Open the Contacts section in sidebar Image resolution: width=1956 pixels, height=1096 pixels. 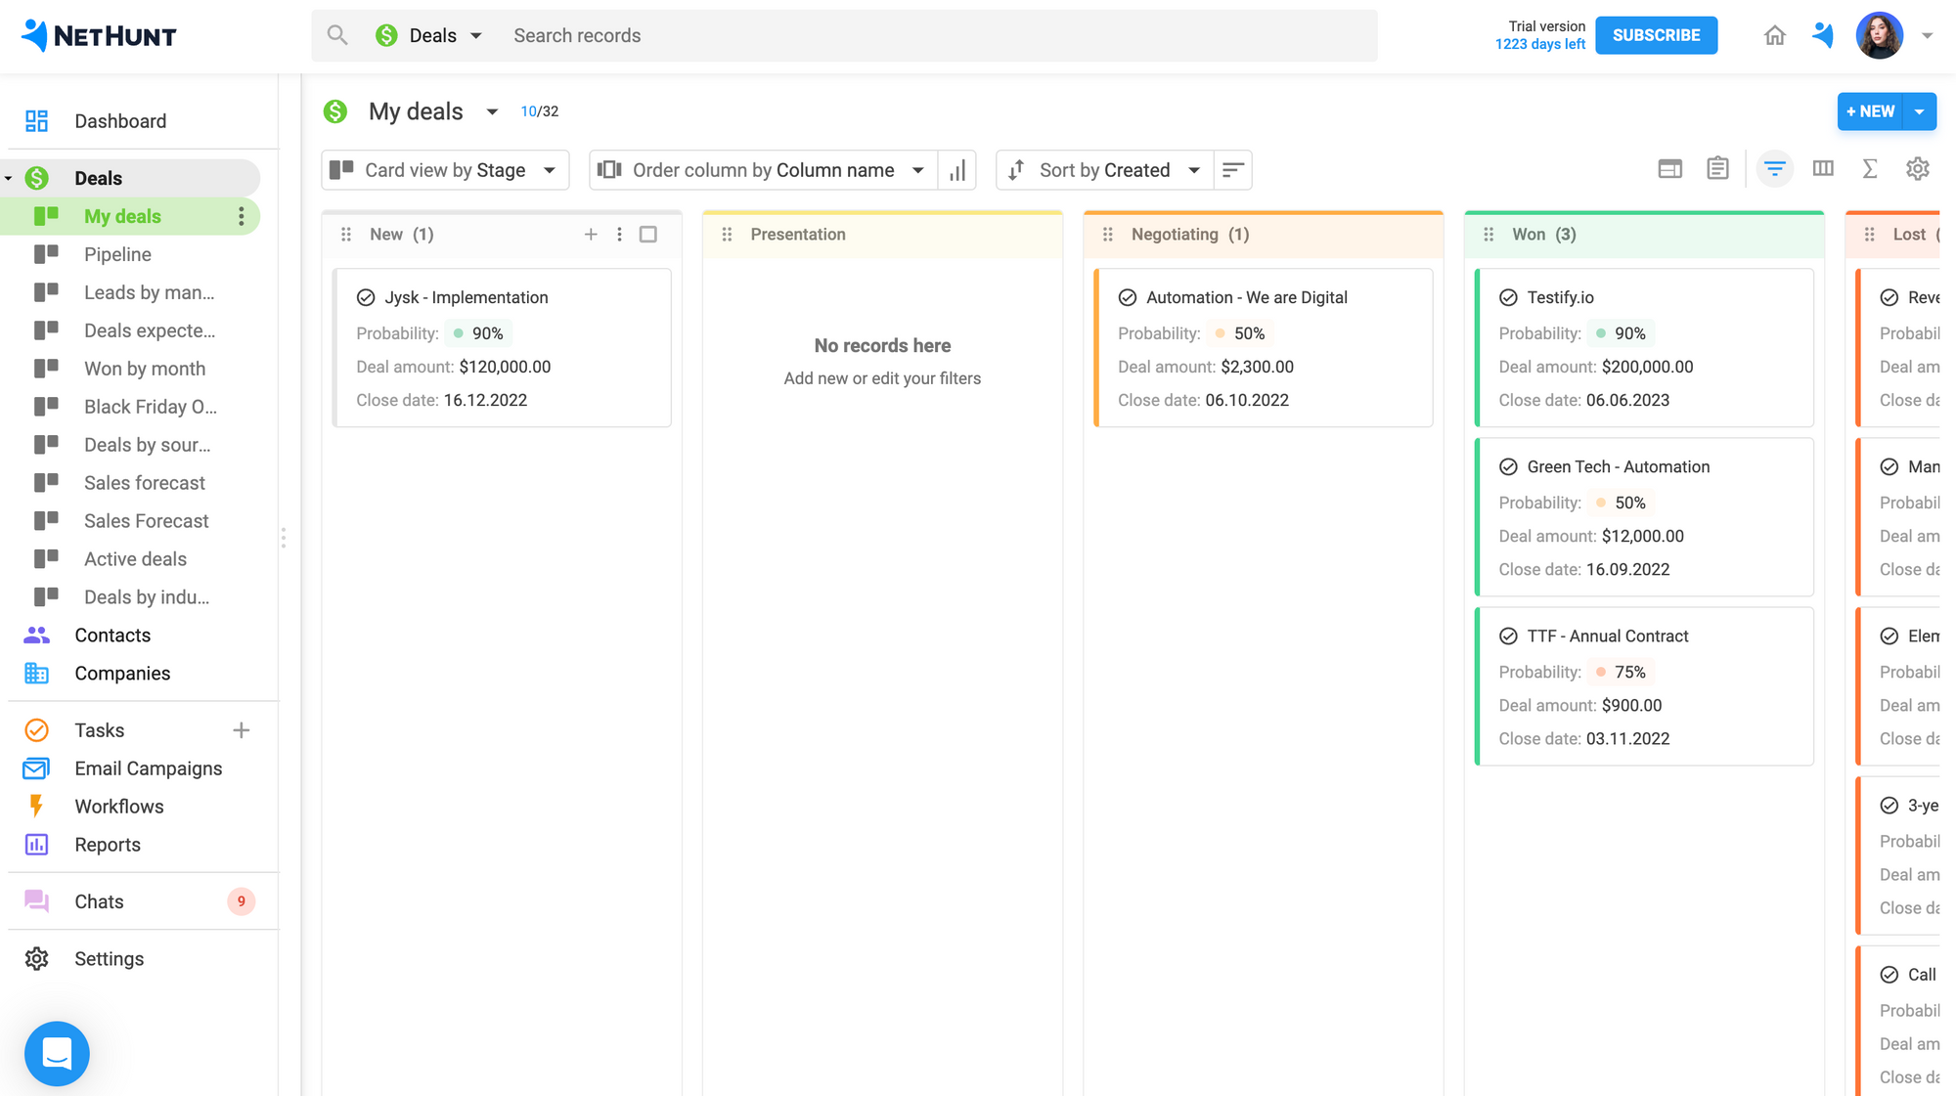point(111,634)
